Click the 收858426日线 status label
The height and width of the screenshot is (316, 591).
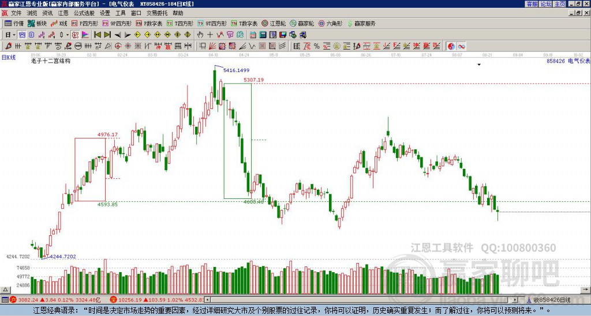point(552,300)
